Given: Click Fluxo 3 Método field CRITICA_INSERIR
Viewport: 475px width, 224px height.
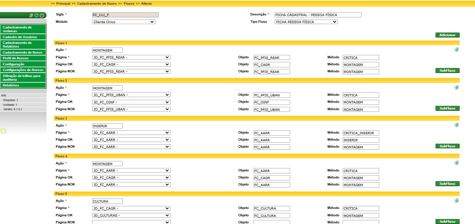Looking at the screenshot, I should (361, 133).
